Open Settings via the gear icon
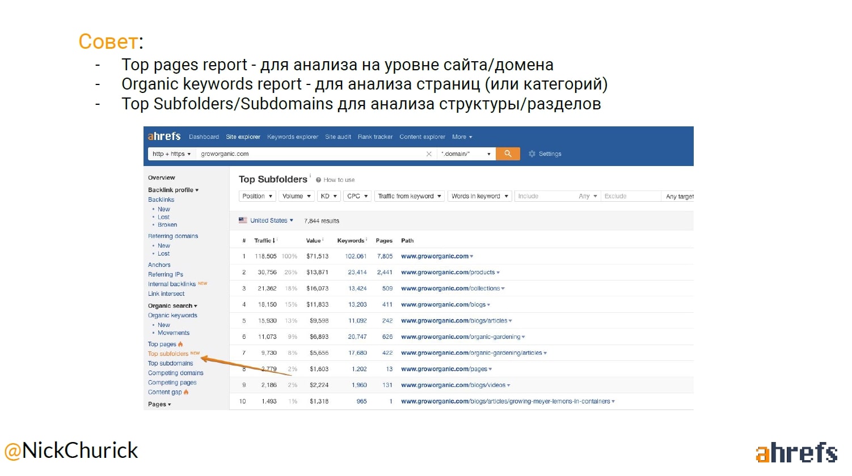 coord(532,154)
